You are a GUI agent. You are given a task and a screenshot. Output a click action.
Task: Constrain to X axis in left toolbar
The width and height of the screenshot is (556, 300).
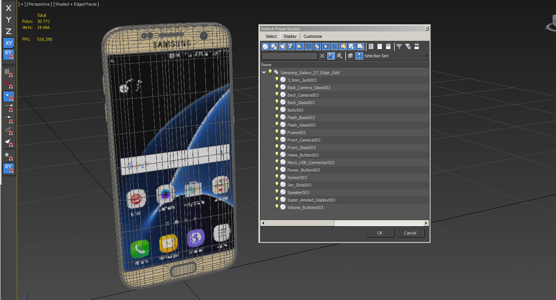9,8
